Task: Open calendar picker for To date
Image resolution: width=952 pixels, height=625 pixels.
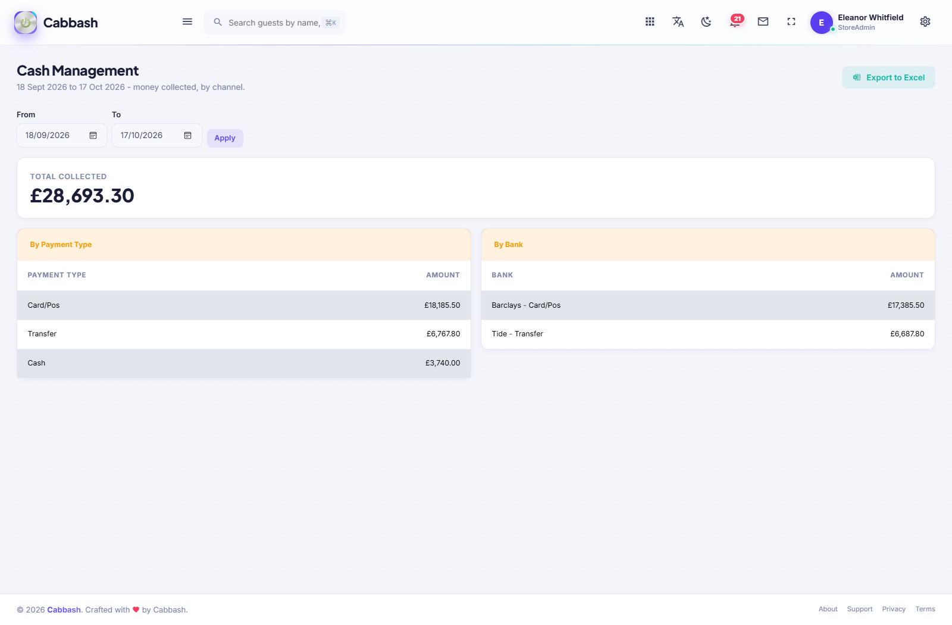Action: pos(187,136)
